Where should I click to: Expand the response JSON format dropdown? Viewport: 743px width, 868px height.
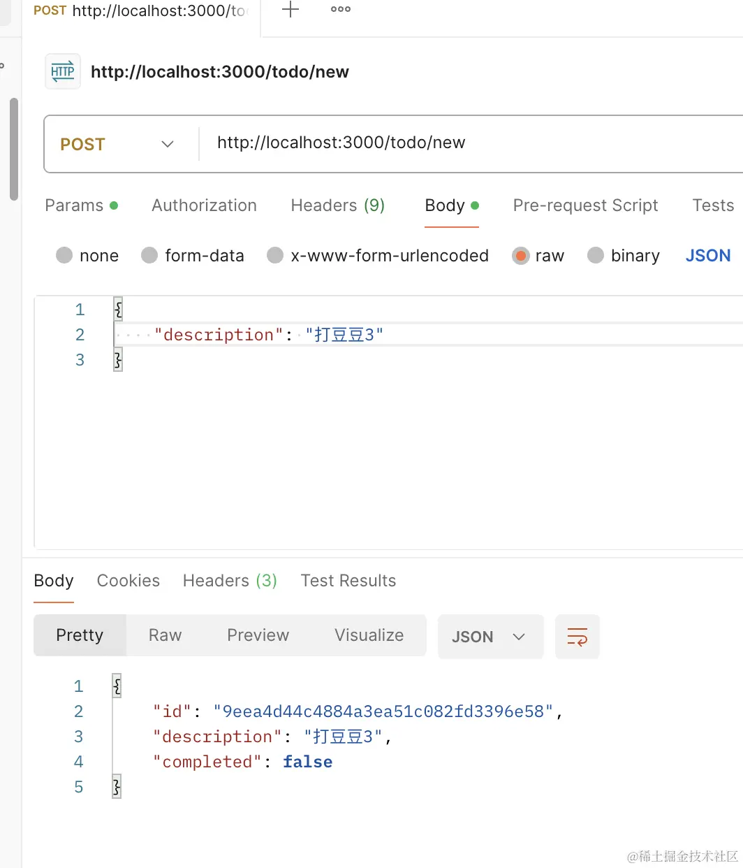[490, 637]
